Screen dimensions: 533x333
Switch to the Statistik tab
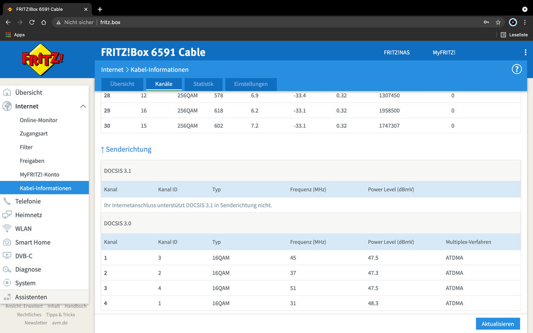point(203,84)
